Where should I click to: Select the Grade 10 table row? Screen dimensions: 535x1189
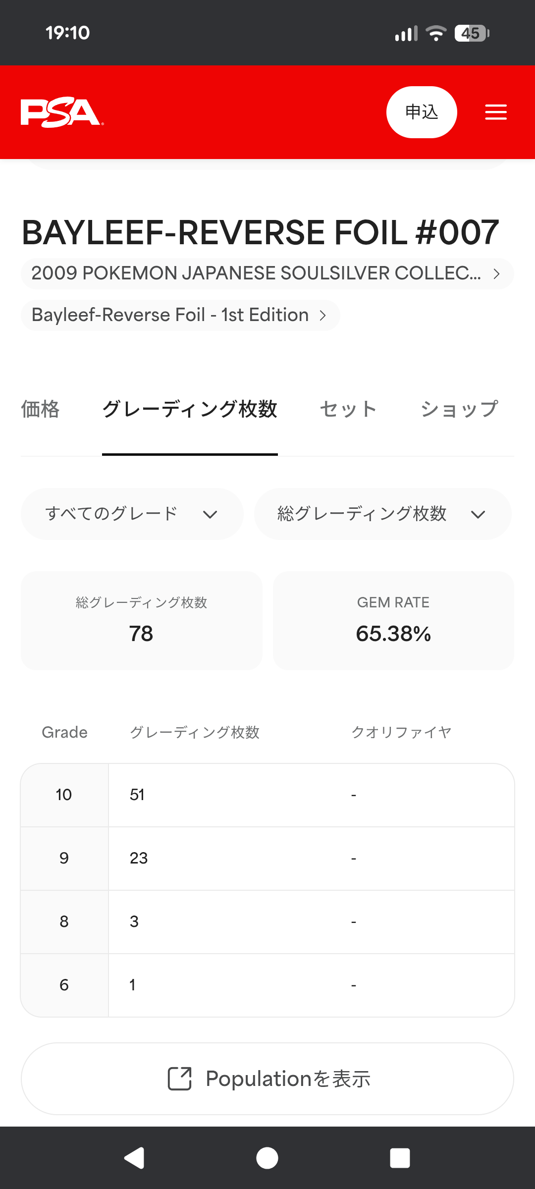tap(267, 795)
